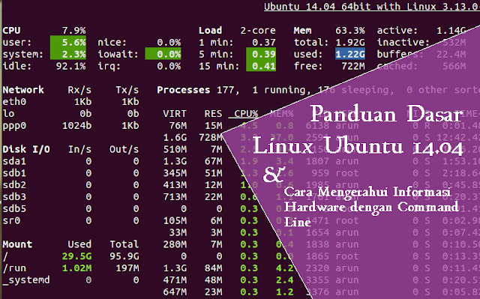Sort by the underlined CPU% column header

[x=246, y=114]
